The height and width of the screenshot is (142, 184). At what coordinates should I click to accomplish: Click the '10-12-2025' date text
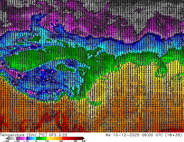pyautogui.click(x=126, y=135)
